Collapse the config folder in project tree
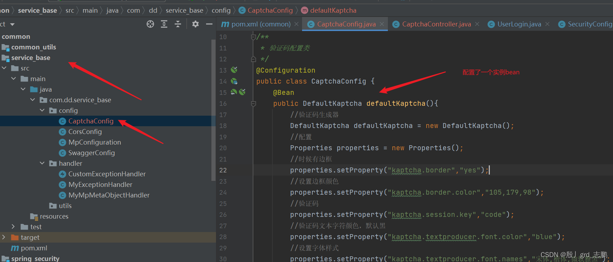The width and height of the screenshot is (613, 262). pos(42,110)
